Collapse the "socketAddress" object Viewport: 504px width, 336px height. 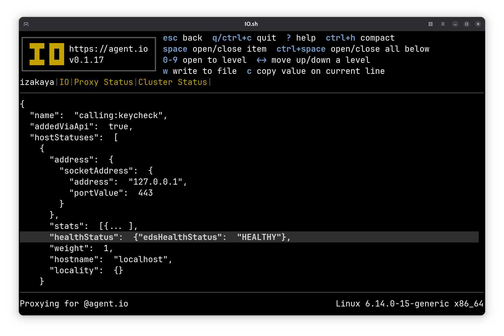(106, 171)
